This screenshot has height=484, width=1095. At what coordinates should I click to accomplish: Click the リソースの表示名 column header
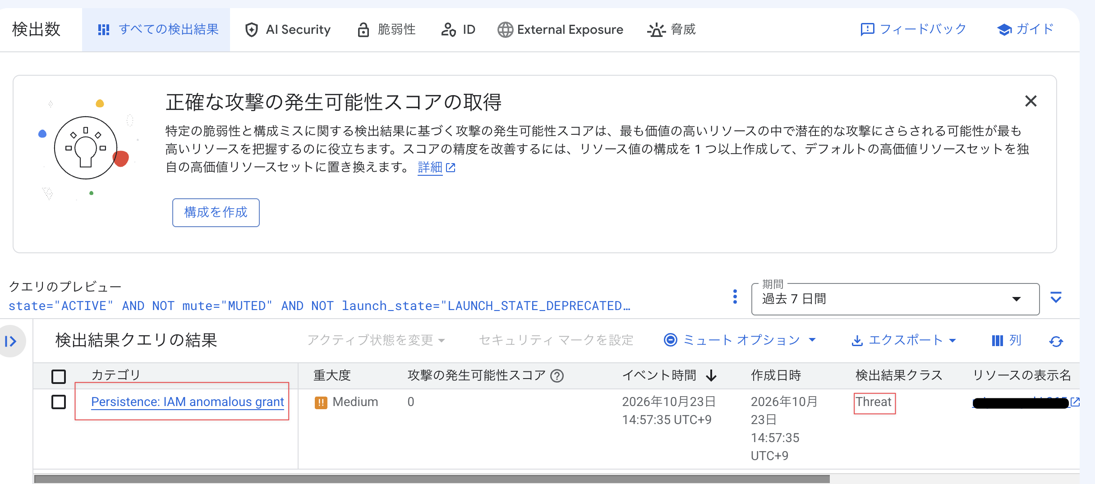click(x=1021, y=375)
